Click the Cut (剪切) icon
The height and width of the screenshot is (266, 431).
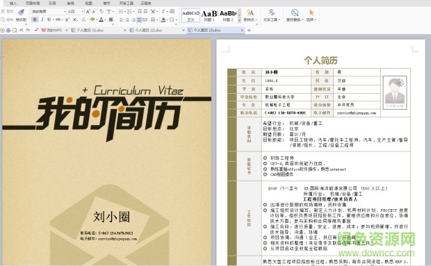click(x=3, y=11)
